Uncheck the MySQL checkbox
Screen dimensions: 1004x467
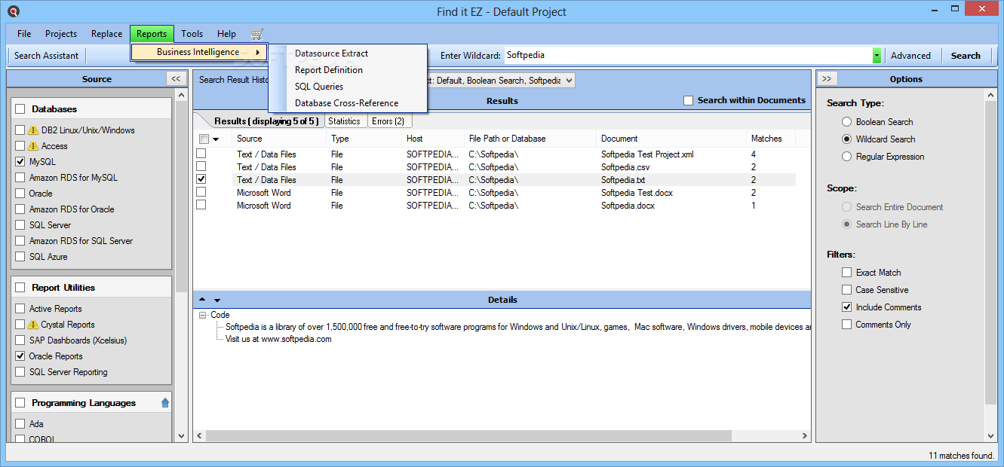(20, 162)
